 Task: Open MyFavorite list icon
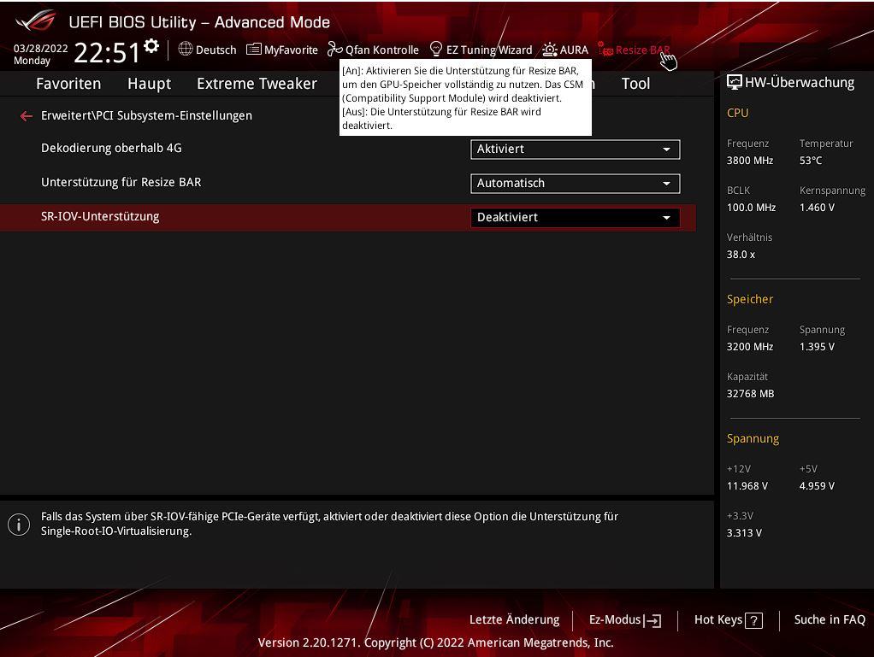tap(254, 50)
